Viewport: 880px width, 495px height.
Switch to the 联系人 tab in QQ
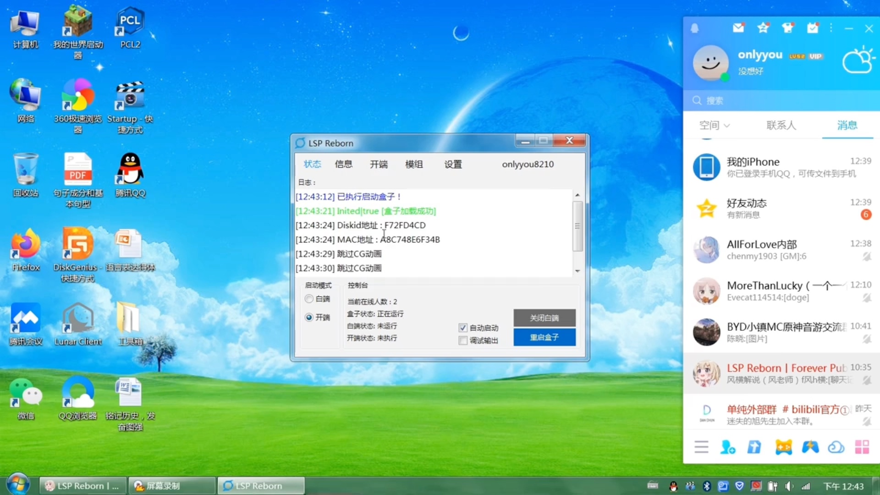pos(781,125)
